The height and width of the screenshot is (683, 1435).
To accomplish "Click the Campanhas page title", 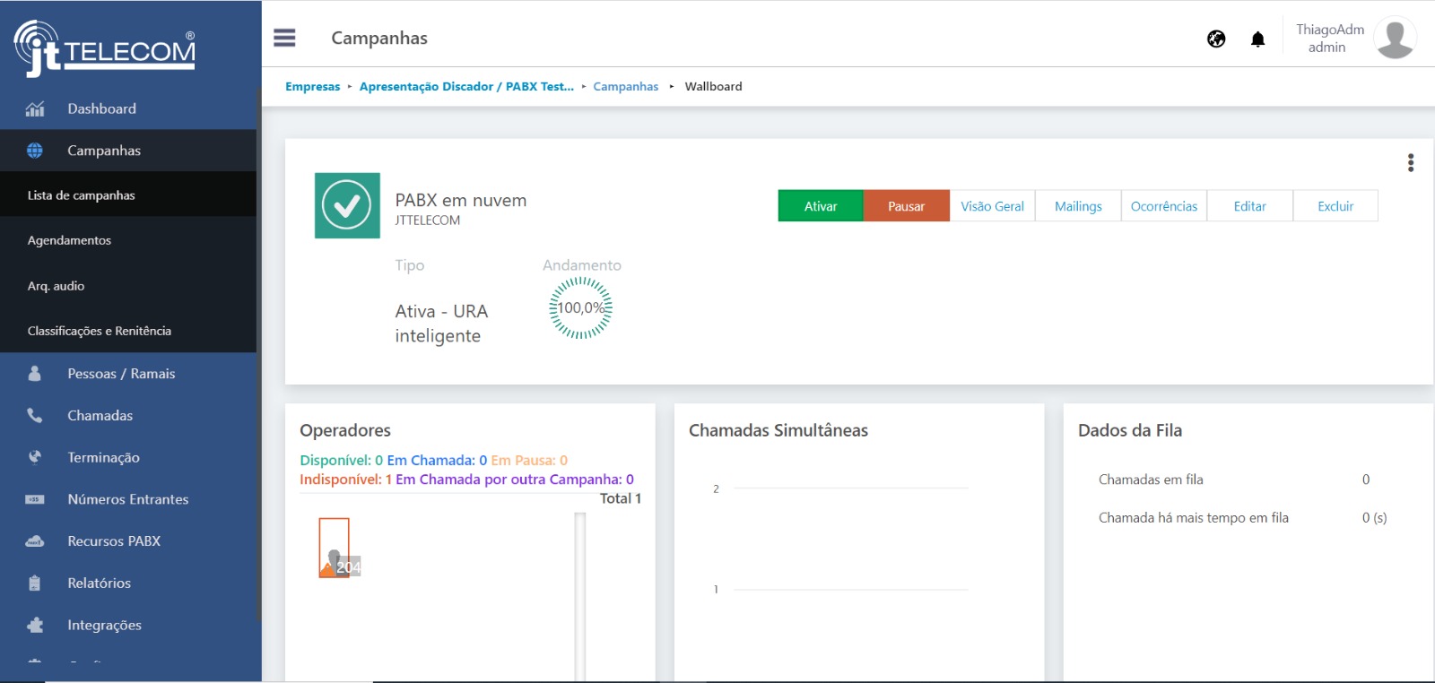I will pos(379,38).
